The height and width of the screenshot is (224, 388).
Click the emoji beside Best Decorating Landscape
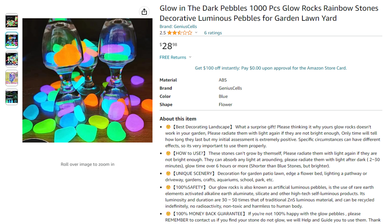click(x=168, y=127)
